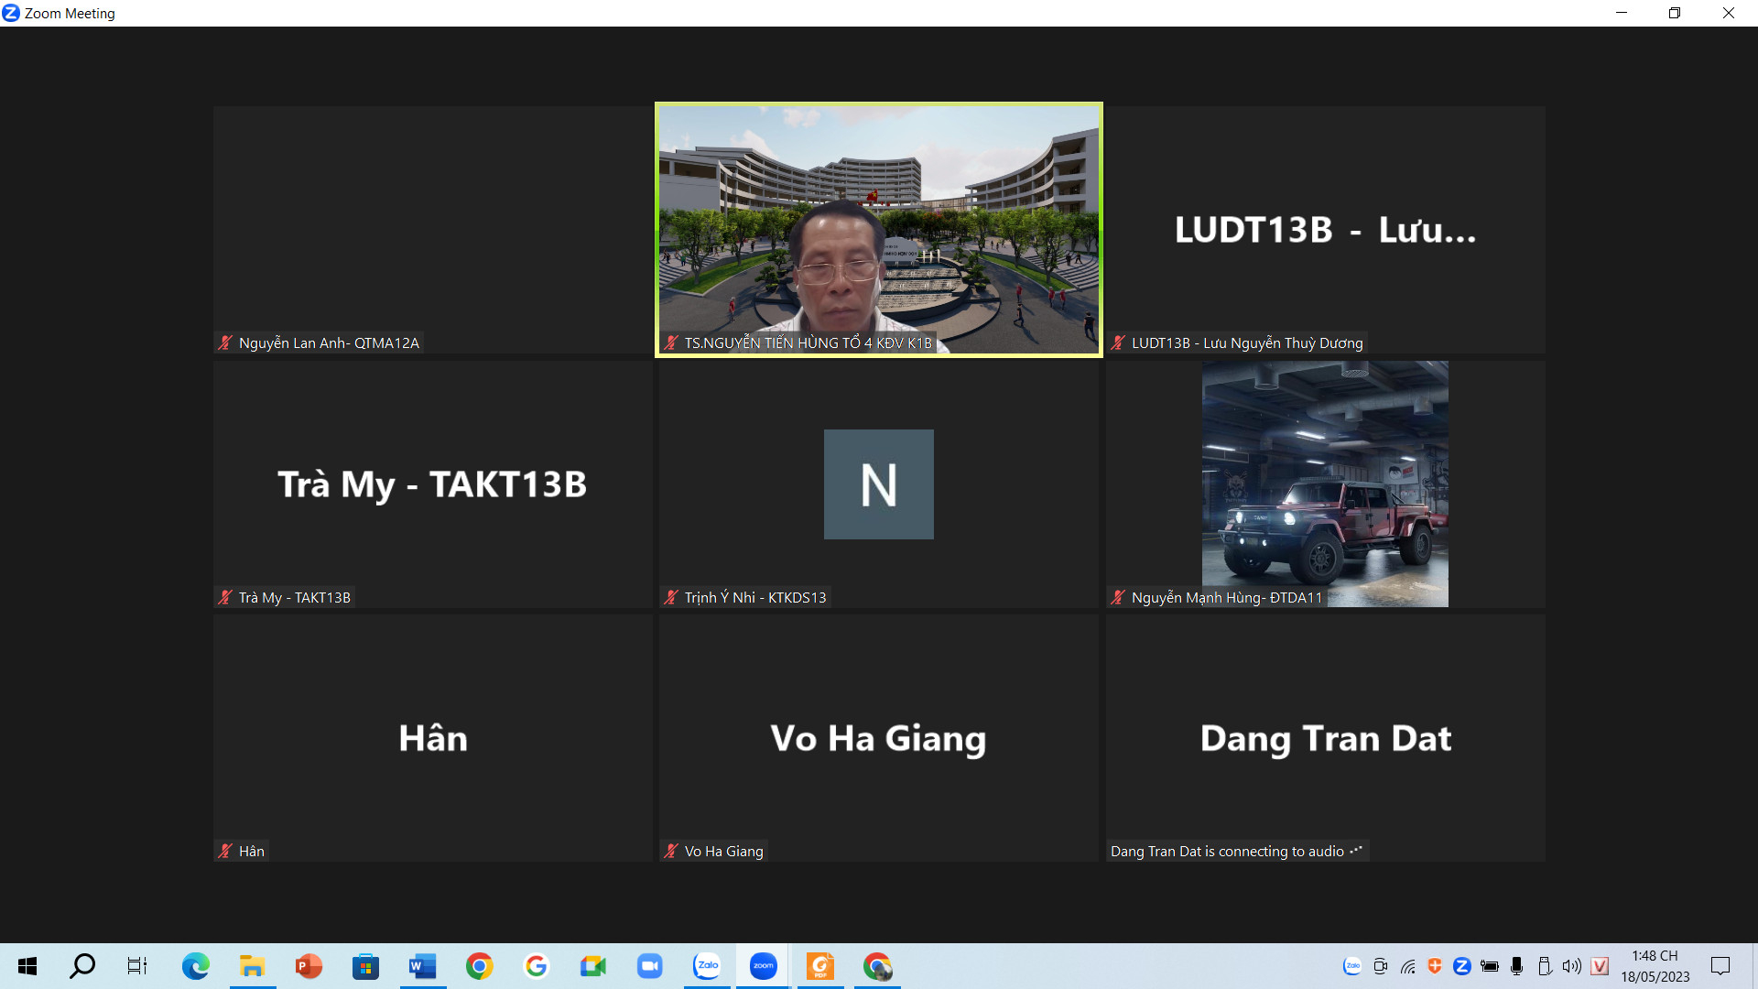Image resolution: width=1758 pixels, height=989 pixels.
Task: Click the system tray volume icon
Action: pyautogui.click(x=1571, y=966)
